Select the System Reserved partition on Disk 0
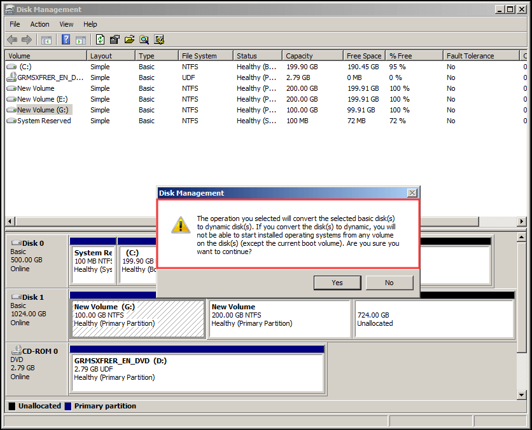 pos(93,261)
